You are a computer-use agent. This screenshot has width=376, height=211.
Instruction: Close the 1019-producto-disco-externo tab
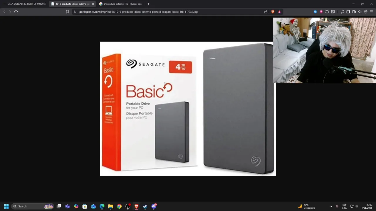[x=93, y=4]
